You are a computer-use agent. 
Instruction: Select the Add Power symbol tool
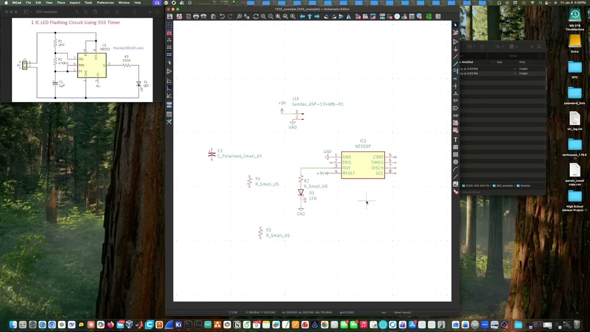pos(455,49)
